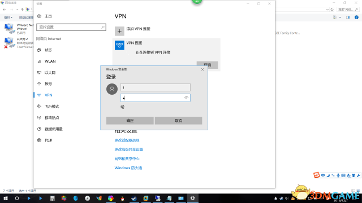Click the user avatar icon in login dialog
Image resolution: width=362 pixels, height=203 pixels.
point(112,89)
